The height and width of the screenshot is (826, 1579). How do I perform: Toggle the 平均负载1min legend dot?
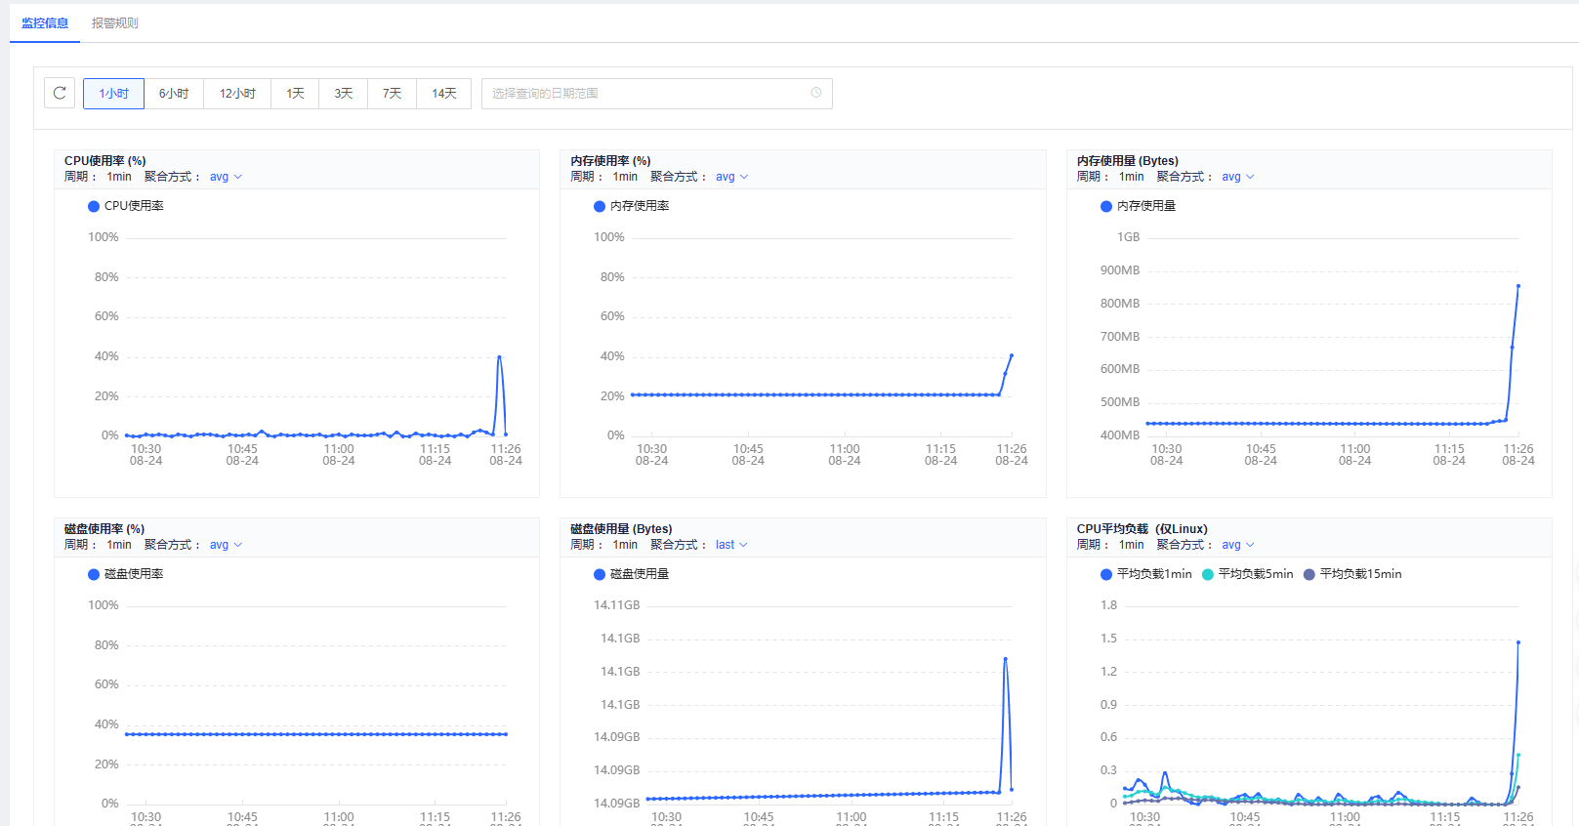pyautogui.click(x=1106, y=574)
